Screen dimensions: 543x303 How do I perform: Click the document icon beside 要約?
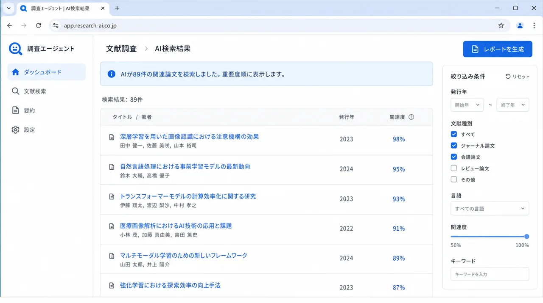pos(16,110)
